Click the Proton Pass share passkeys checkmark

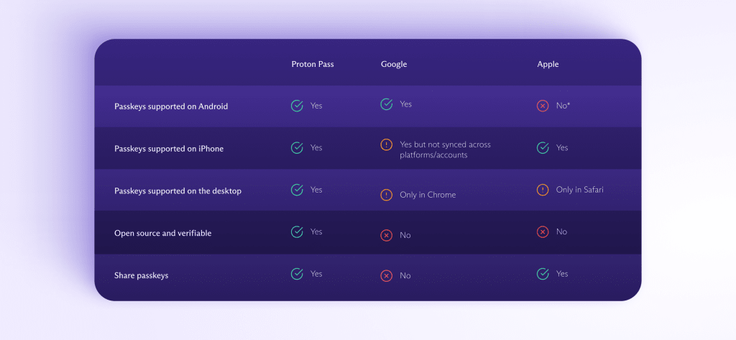point(297,274)
